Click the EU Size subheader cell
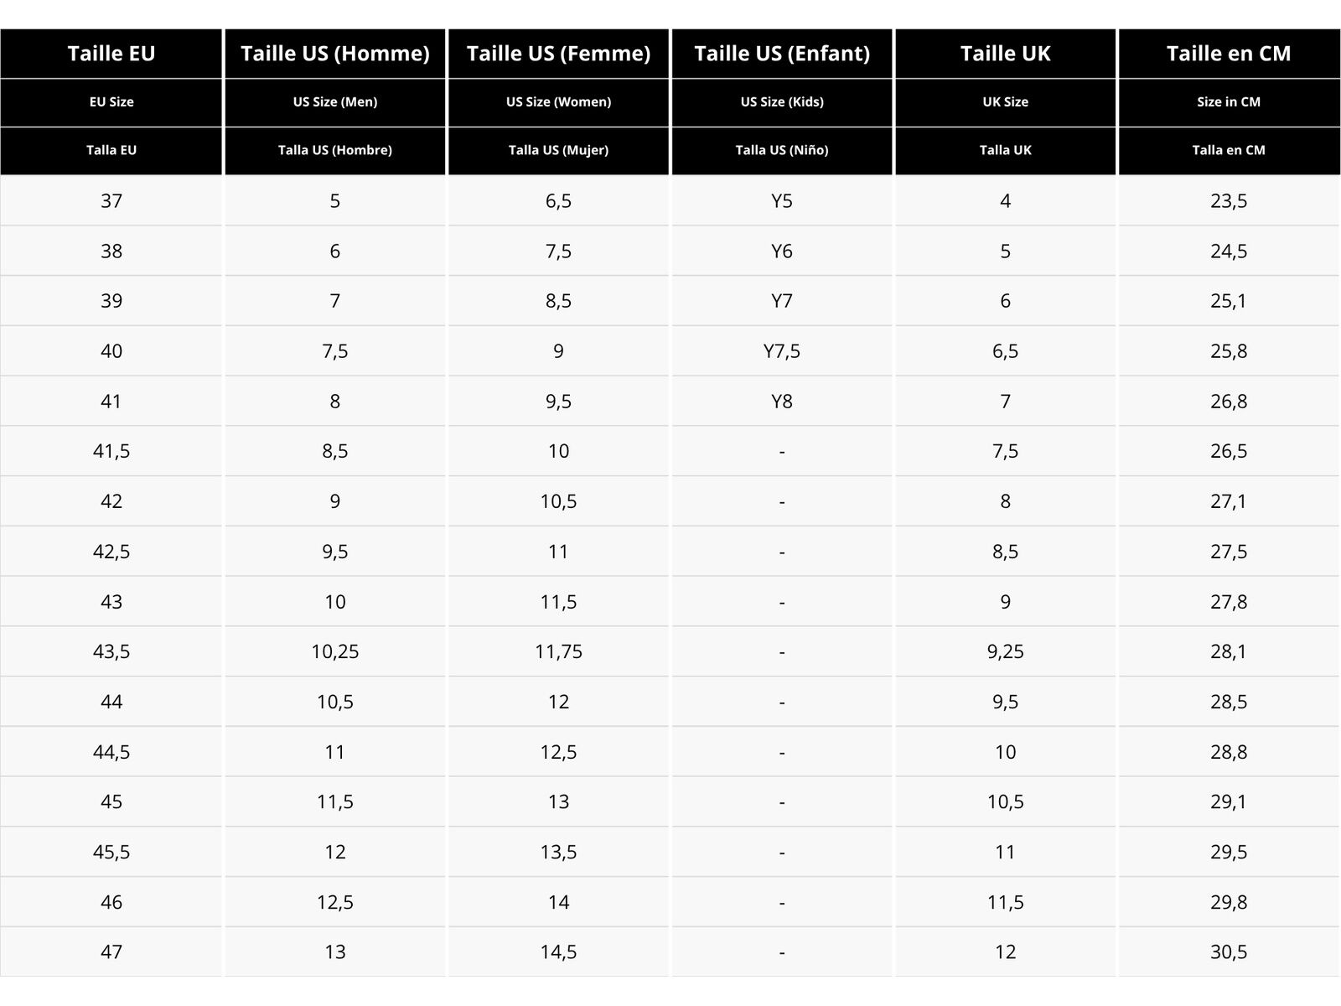1341x1006 pixels. pyautogui.click(x=111, y=102)
